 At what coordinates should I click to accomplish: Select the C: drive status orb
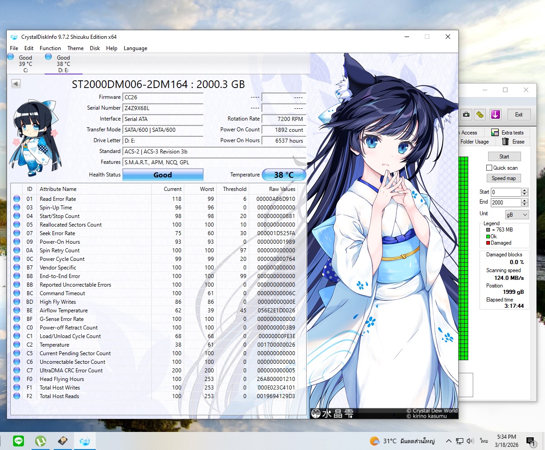point(11,57)
